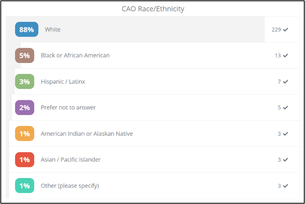305x204 pixels.
Task: Select Black or African American label
Action: click(x=75, y=55)
